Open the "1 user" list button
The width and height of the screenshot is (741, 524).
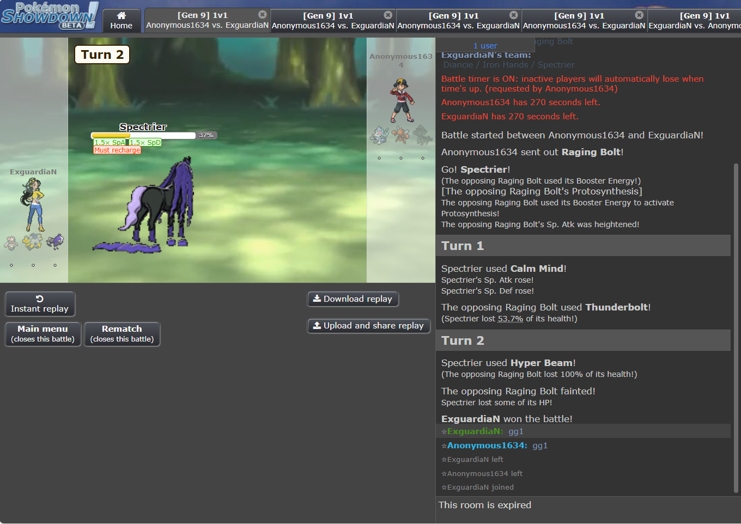[x=485, y=46]
